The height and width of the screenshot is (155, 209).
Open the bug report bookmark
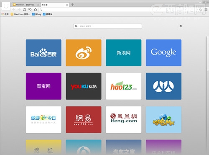point(37,14)
